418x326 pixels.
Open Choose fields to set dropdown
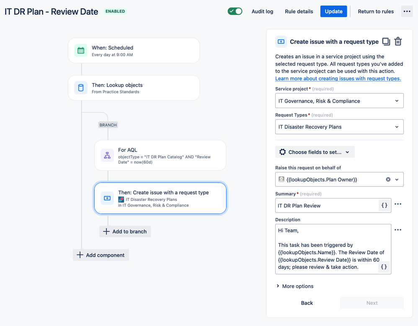point(315,152)
